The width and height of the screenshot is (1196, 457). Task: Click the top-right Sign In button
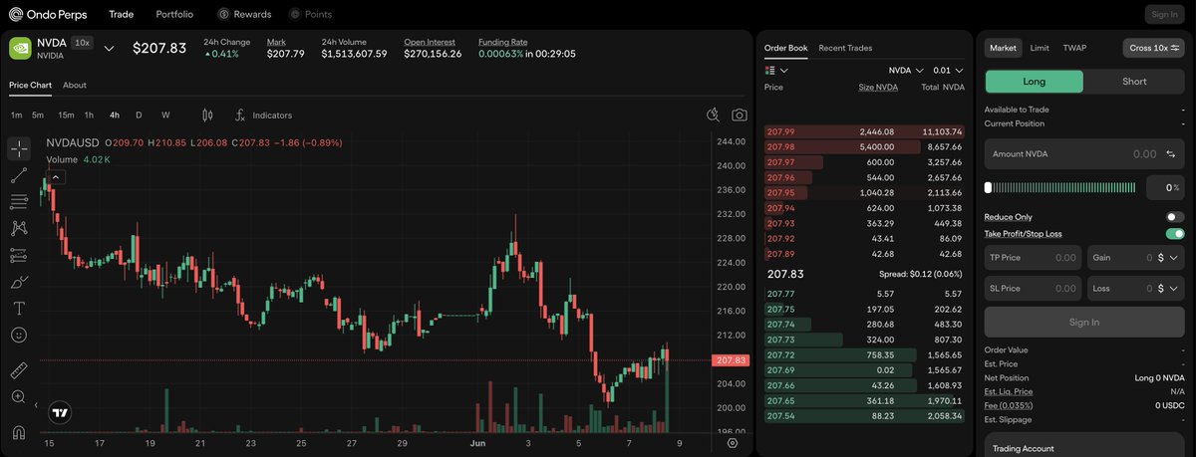pos(1164,15)
